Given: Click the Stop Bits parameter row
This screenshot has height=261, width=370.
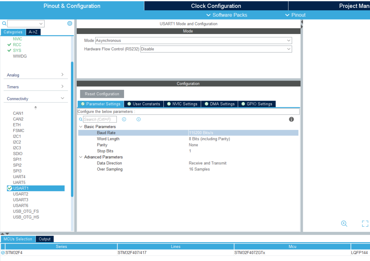Looking at the screenshot, I should (x=188, y=151).
